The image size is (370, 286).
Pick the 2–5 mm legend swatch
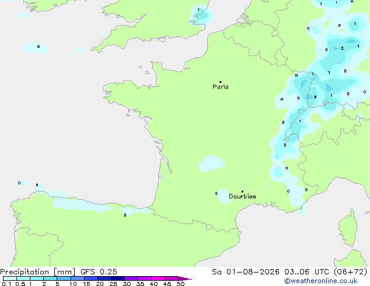click(50, 278)
